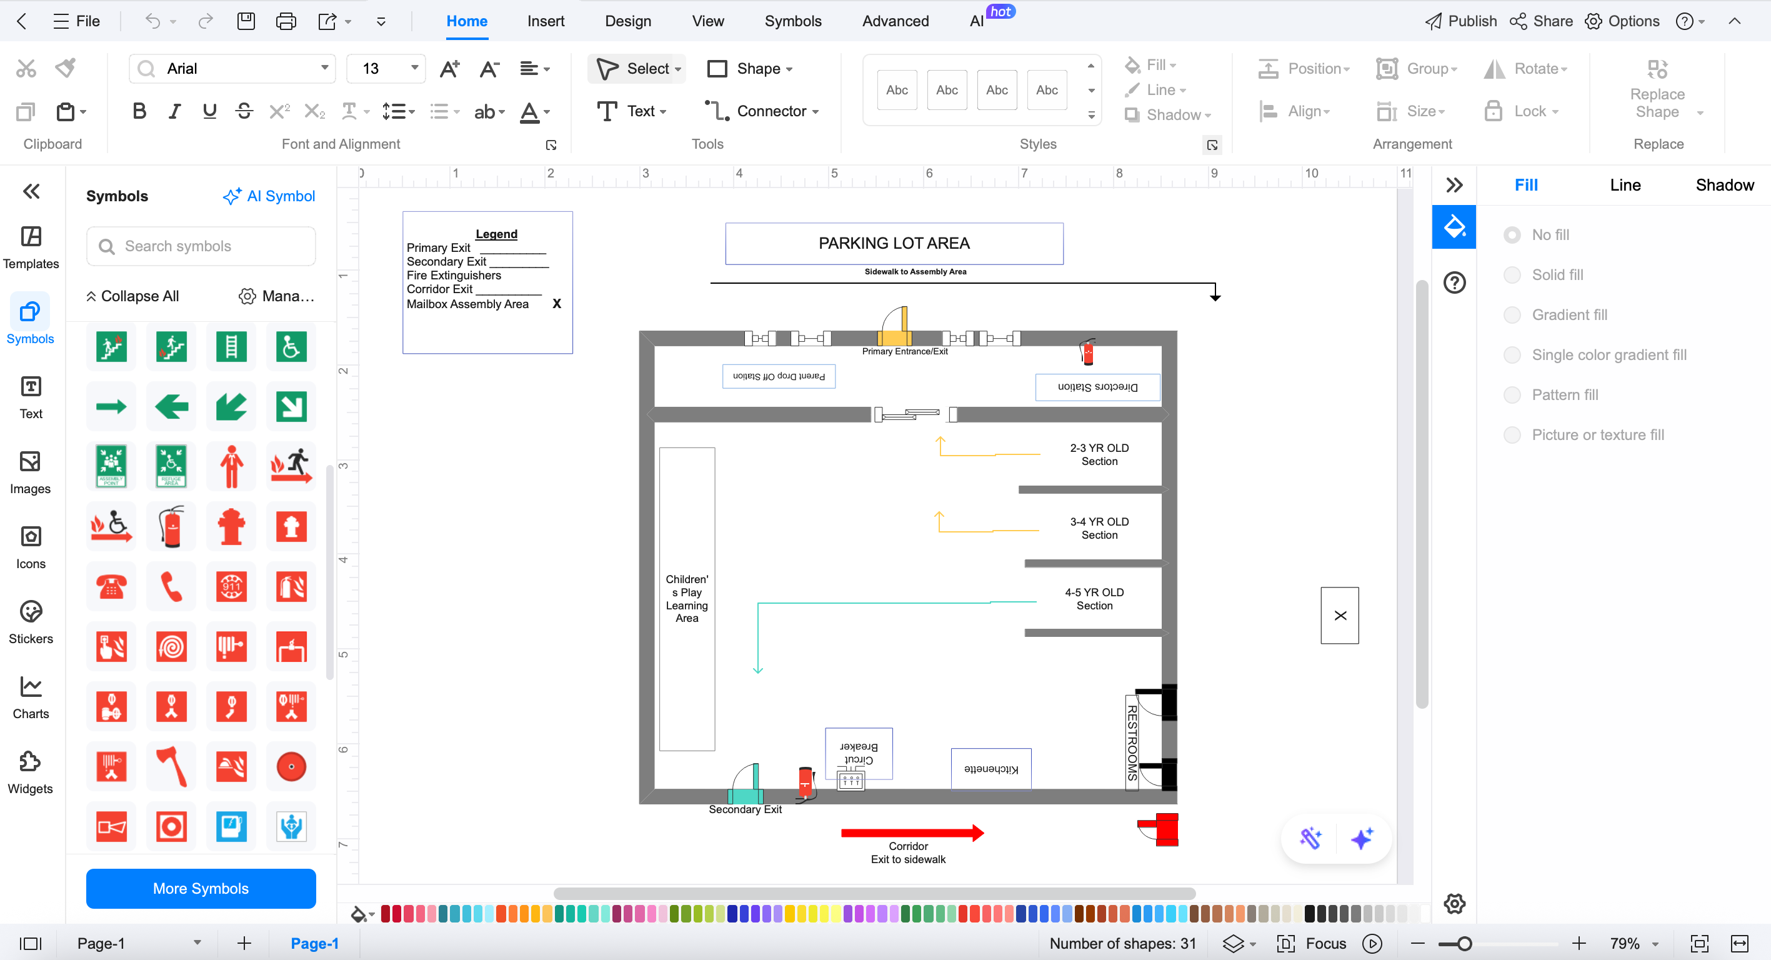The image size is (1771, 960).
Task: Open the font family Arial dropdown
Action: [x=324, y=68]
